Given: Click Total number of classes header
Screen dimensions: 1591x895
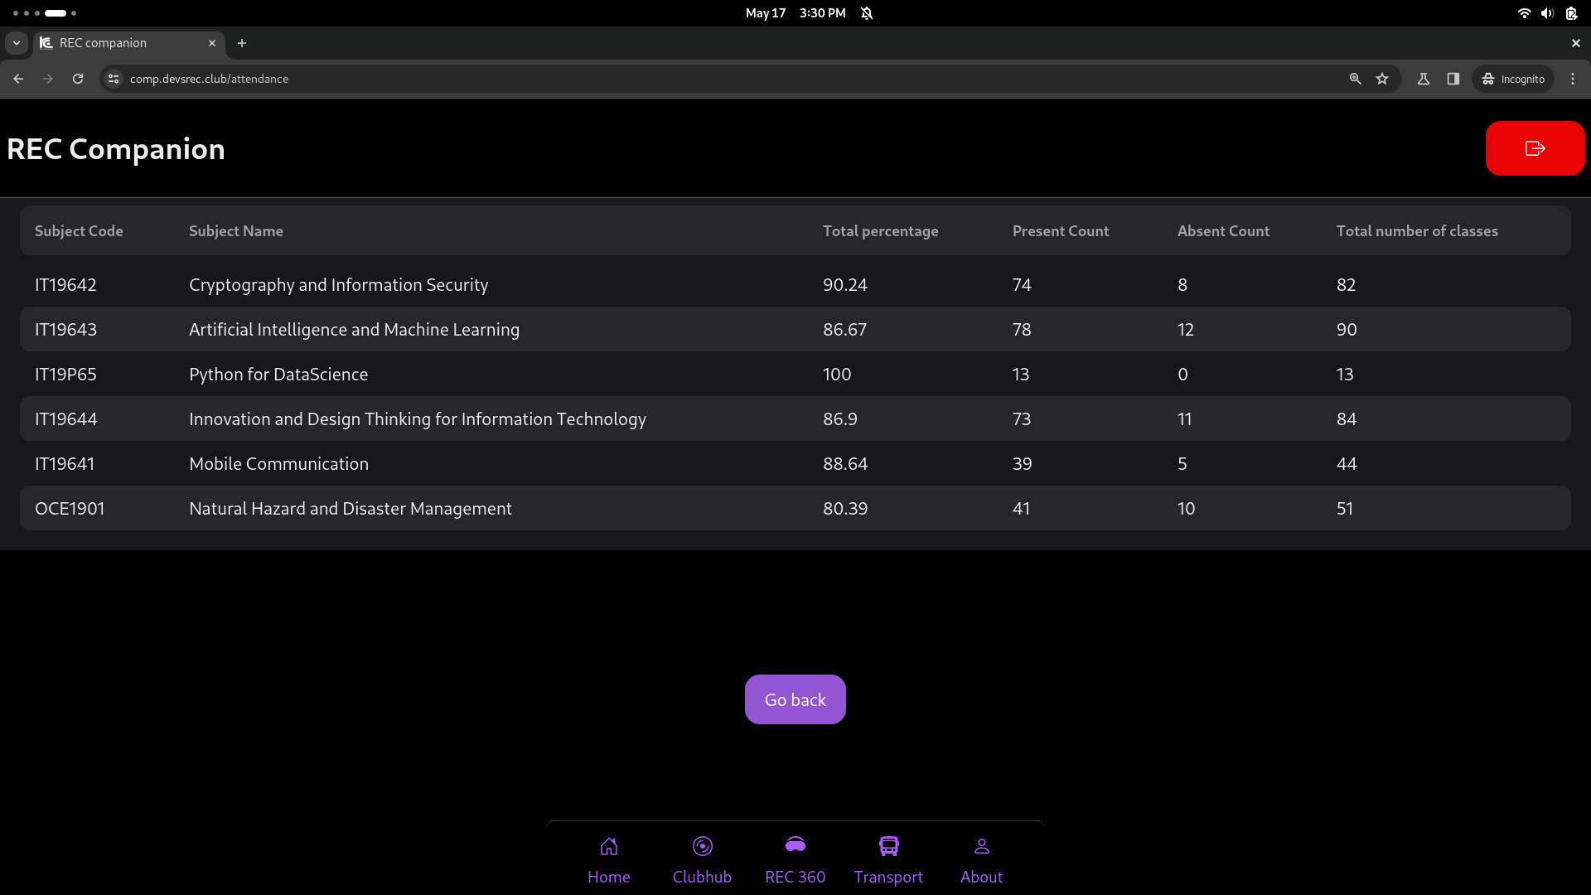Looking at the screenshot, I should pos(1417,231).
